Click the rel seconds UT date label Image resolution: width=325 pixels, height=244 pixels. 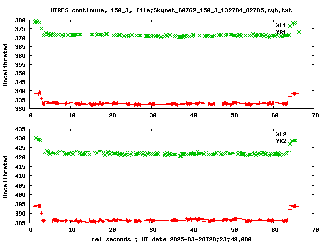pos(172,239)
